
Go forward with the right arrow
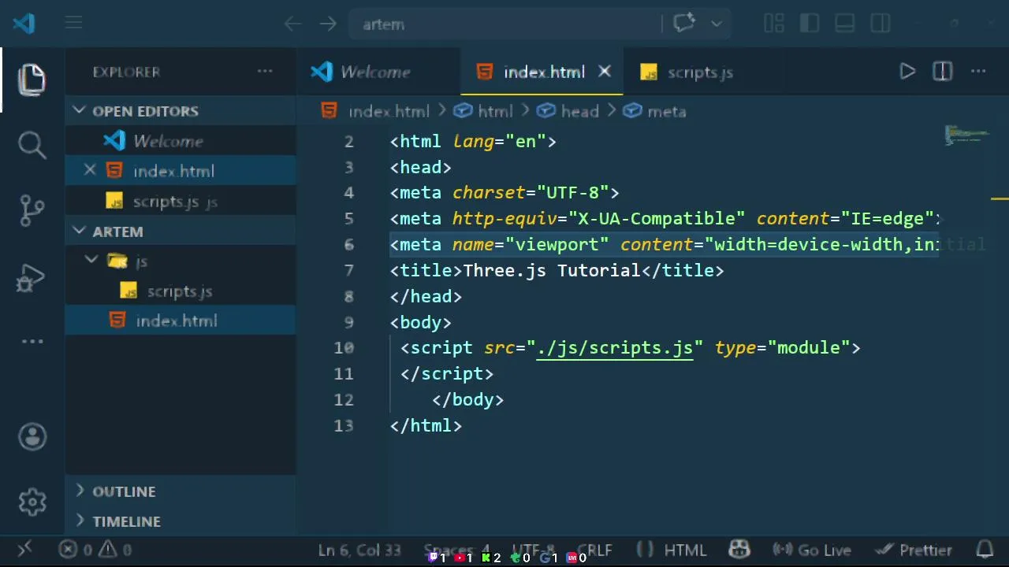(328, 24)
